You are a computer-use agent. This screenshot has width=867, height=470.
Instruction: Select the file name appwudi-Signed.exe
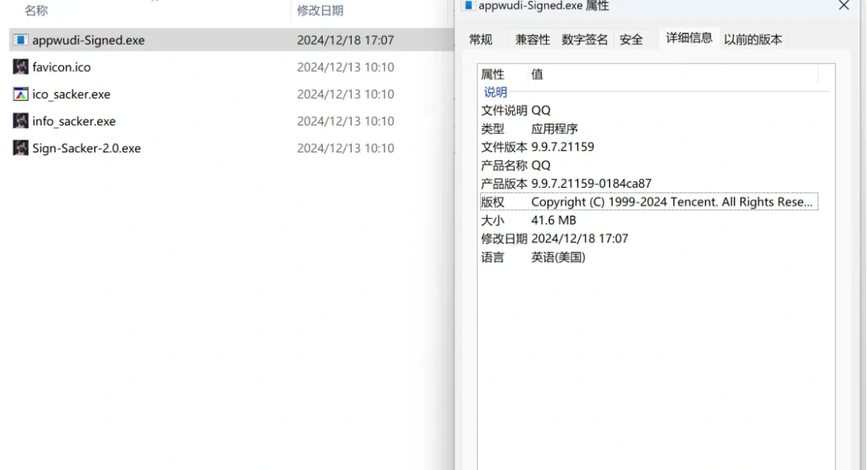[x=88, y=40]
